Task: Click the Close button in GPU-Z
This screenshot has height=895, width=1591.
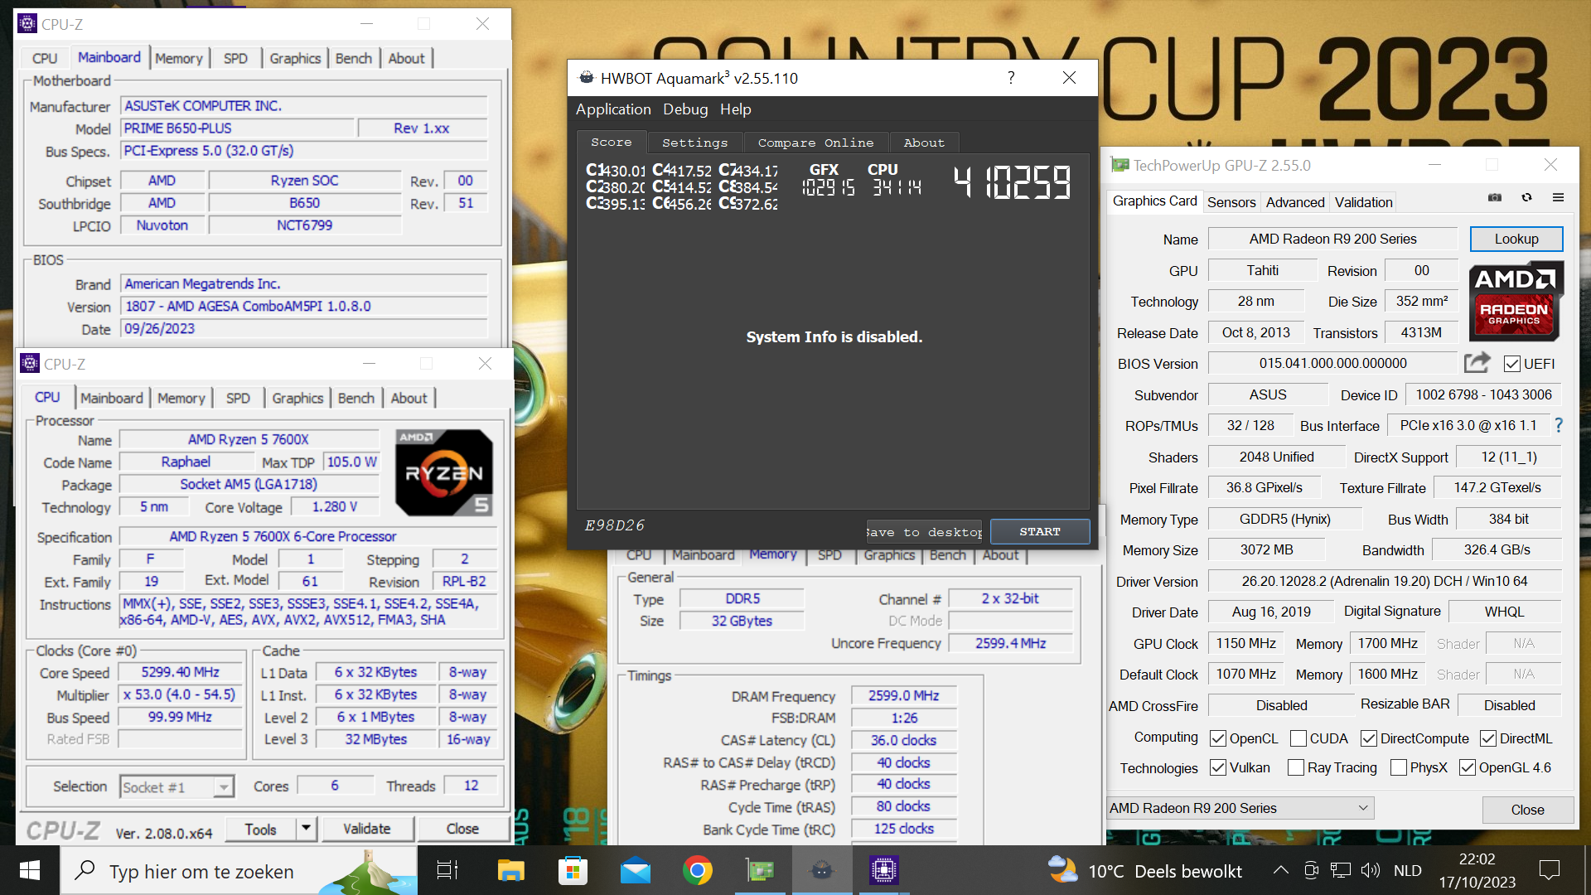Action: click(x=1527, y=810)
